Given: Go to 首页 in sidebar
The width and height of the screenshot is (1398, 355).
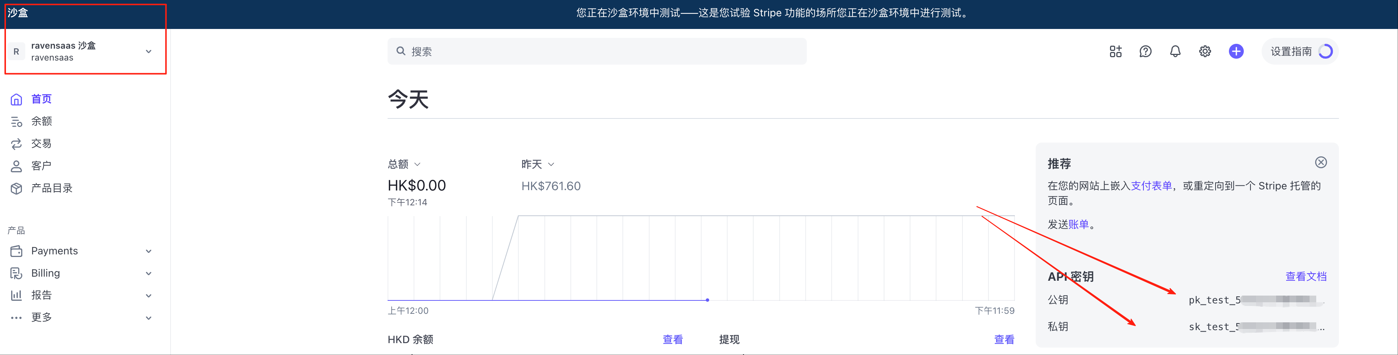Looking at the screenshot, I should tap(41, 99).
